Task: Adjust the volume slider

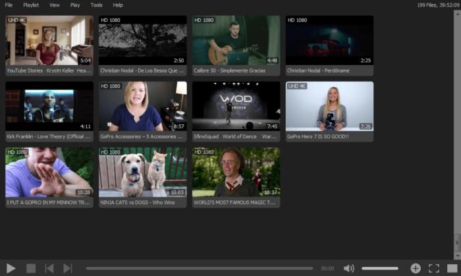Action: 380,268
